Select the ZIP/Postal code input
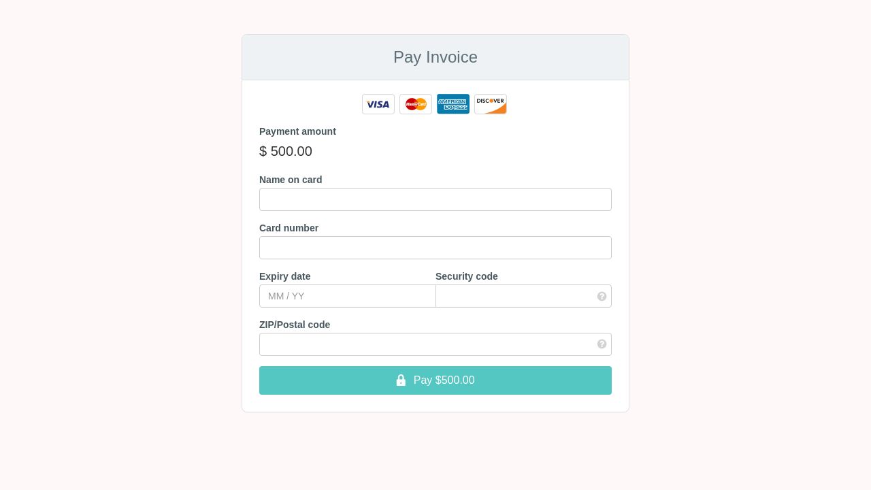Screen dimensions: 871x490 (x=435, y=344)
